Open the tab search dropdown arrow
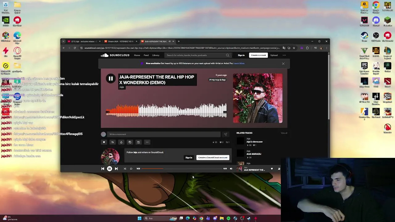Image resolution: width=395 pixels, height=222 pixels. pyautogui.click(x=63, y=41)
